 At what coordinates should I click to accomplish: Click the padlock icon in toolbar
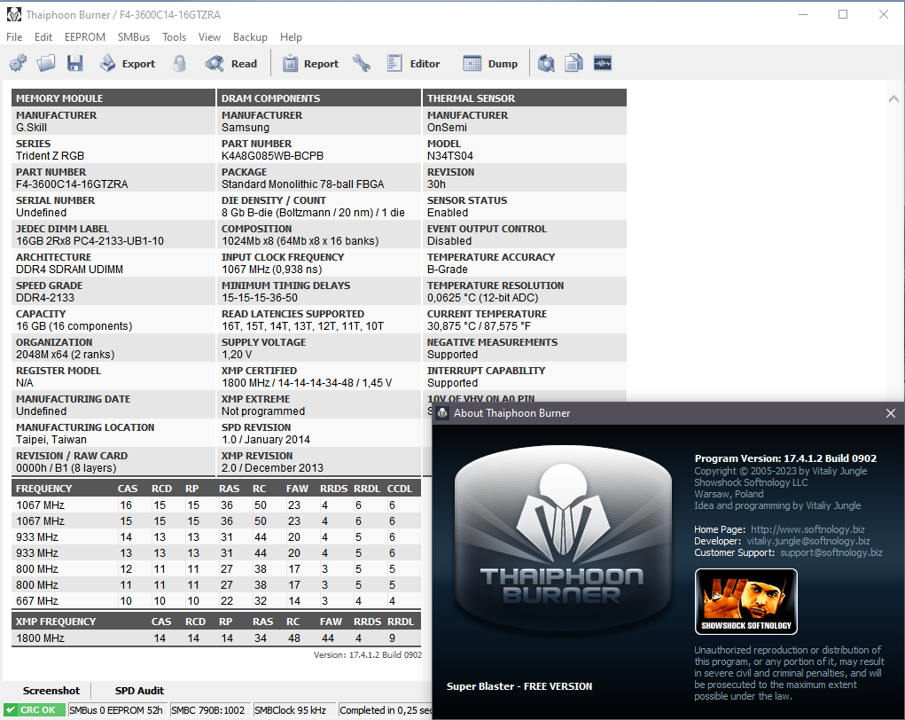(x=180, y=63)
